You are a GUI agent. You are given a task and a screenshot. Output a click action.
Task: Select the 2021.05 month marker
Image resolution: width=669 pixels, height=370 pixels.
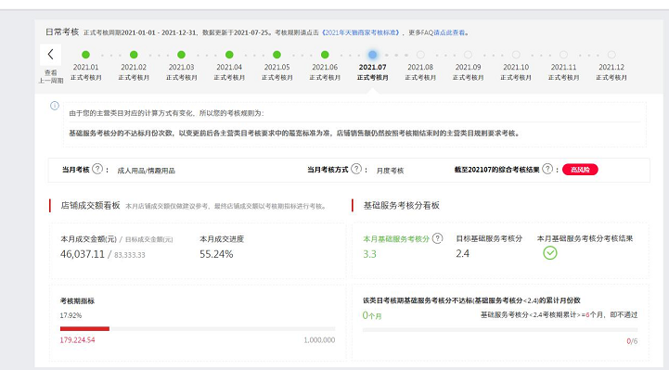(277, 55)
